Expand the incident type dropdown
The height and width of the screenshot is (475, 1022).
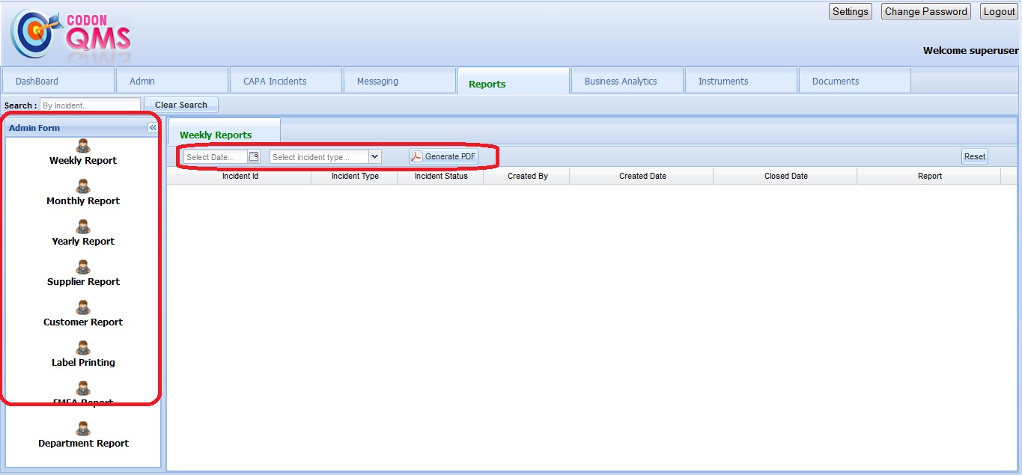point(375,156)
